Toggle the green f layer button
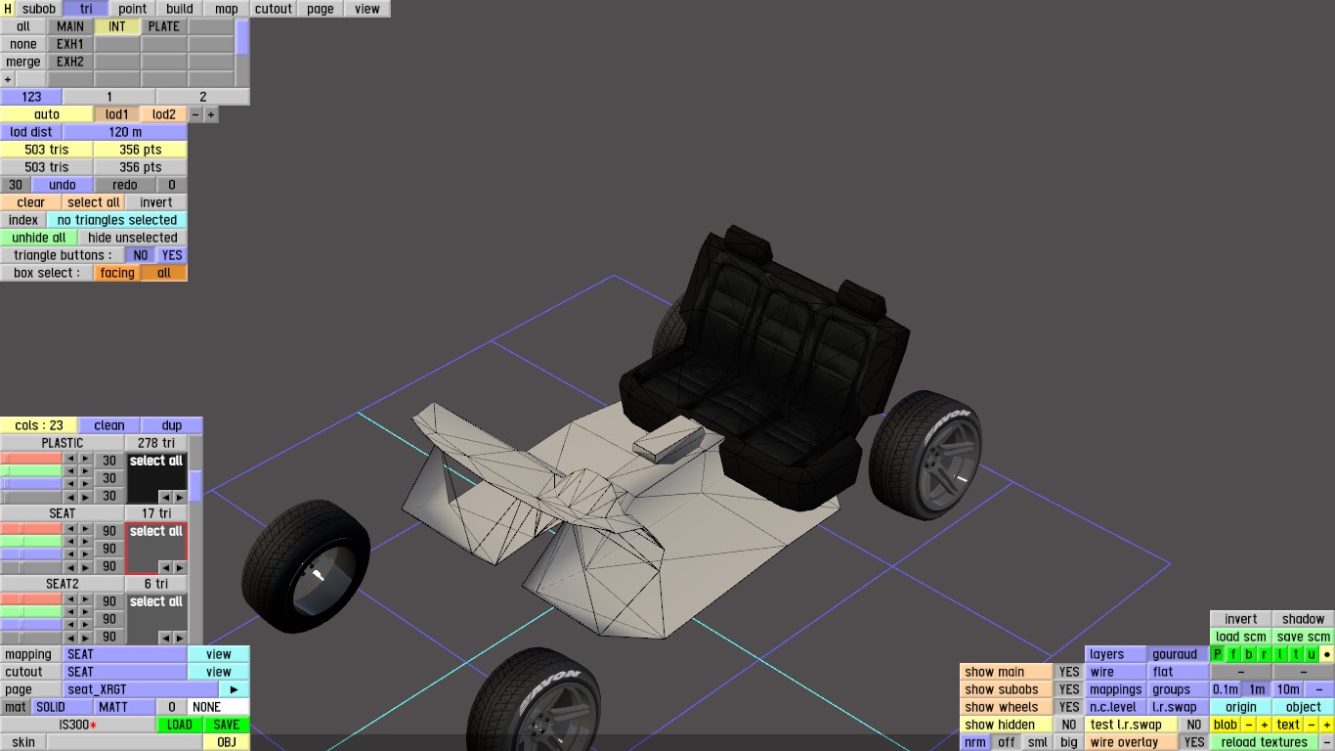 (x=1233, y=654)
